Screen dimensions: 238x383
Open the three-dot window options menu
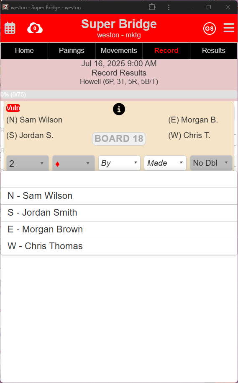click(169, 7)
